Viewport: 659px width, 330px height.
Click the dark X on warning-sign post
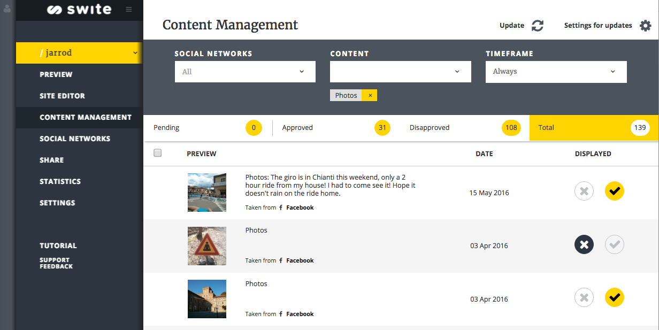coord(584,244)
